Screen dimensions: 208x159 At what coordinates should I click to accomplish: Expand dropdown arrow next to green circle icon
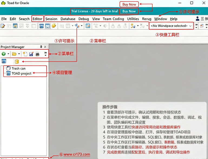coord(8,54)
